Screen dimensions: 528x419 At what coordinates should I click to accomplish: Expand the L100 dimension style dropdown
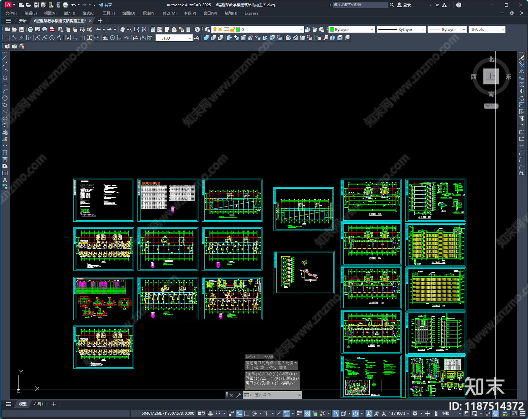[190, 38]
